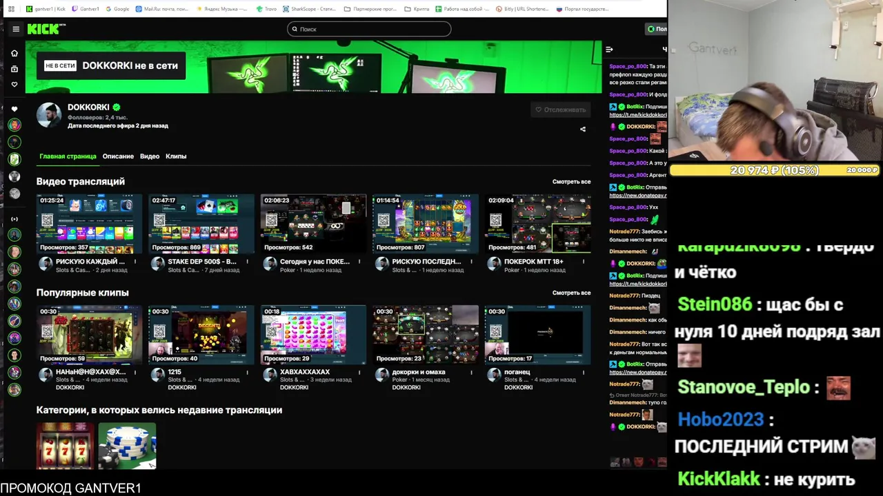Open the Яндекс Музыка bookmark
This screenshot has height=496, width=883.
[x=221, y=9]
